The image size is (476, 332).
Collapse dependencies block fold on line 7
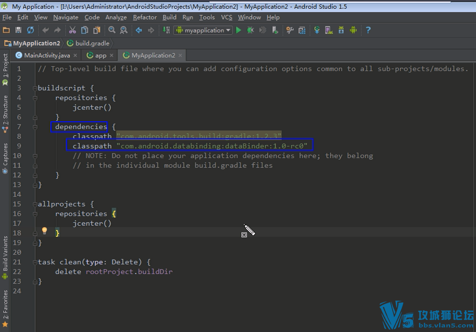point(35,127)
